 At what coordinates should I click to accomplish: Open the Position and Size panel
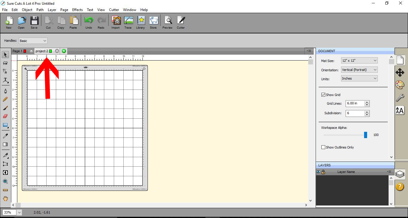(x=400, y=72)
